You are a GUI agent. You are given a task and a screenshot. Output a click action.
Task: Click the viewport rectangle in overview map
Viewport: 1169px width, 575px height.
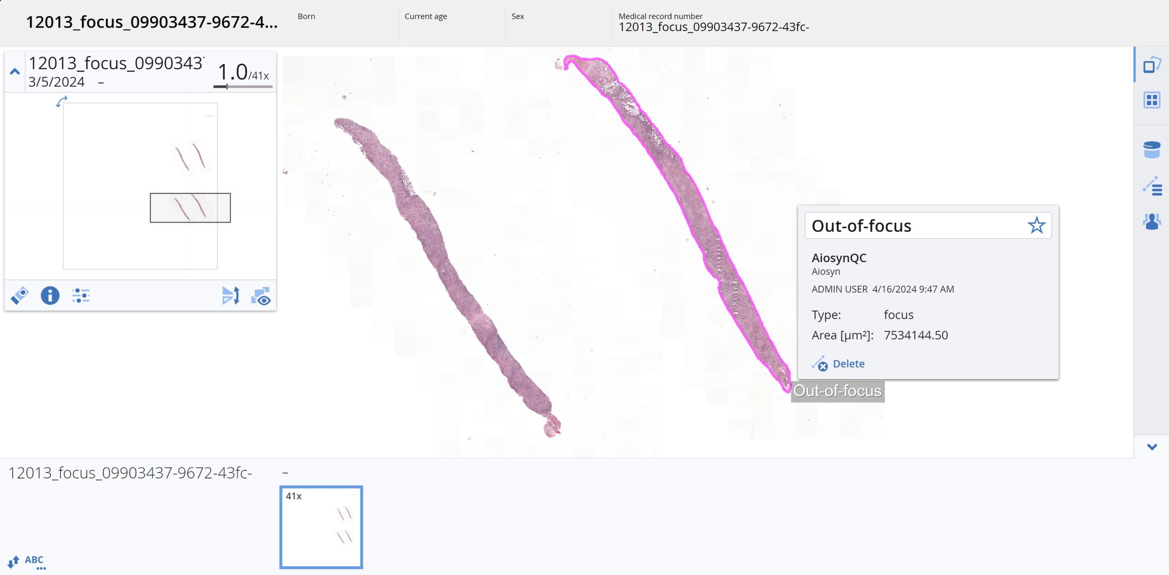190,208
